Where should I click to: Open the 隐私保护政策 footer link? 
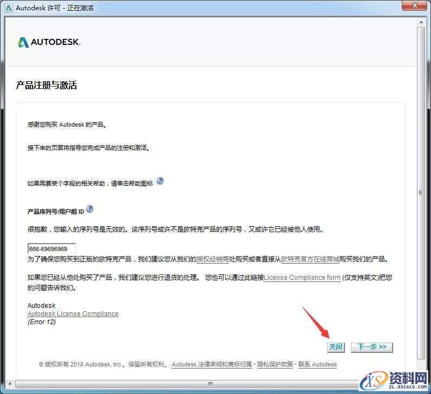[x=275, y=364]
